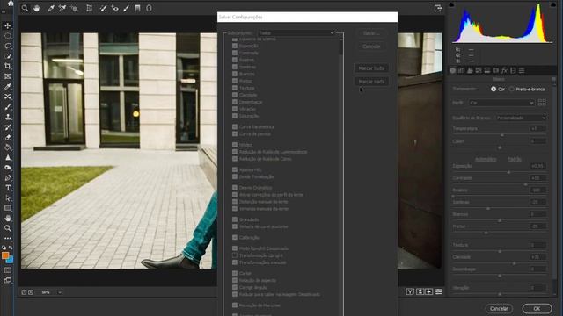Open the Tone Curve tab panel
563x316 pixels.
coord(461,70)
